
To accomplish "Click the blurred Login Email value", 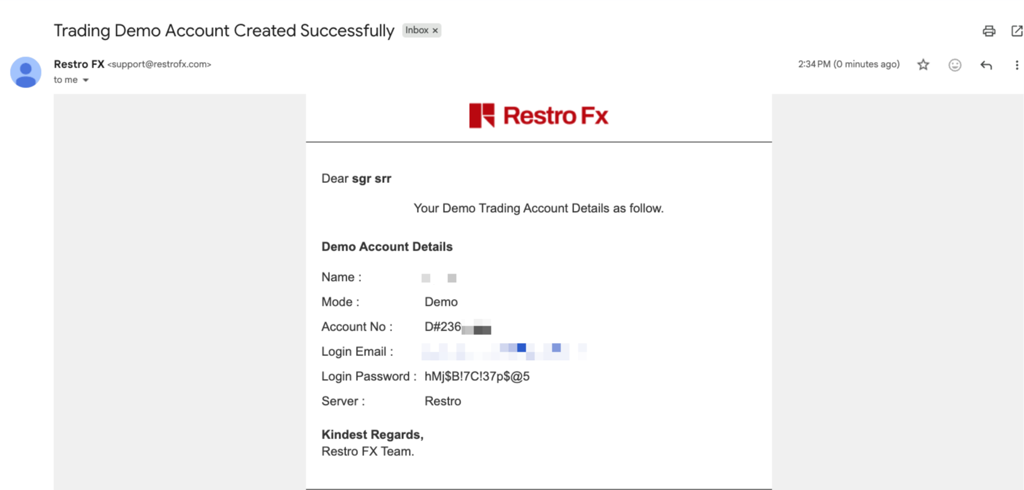I will (504, 352).
